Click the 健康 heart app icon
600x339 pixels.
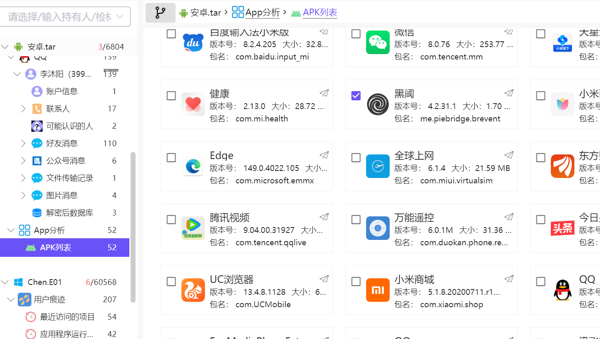(193, 104)
